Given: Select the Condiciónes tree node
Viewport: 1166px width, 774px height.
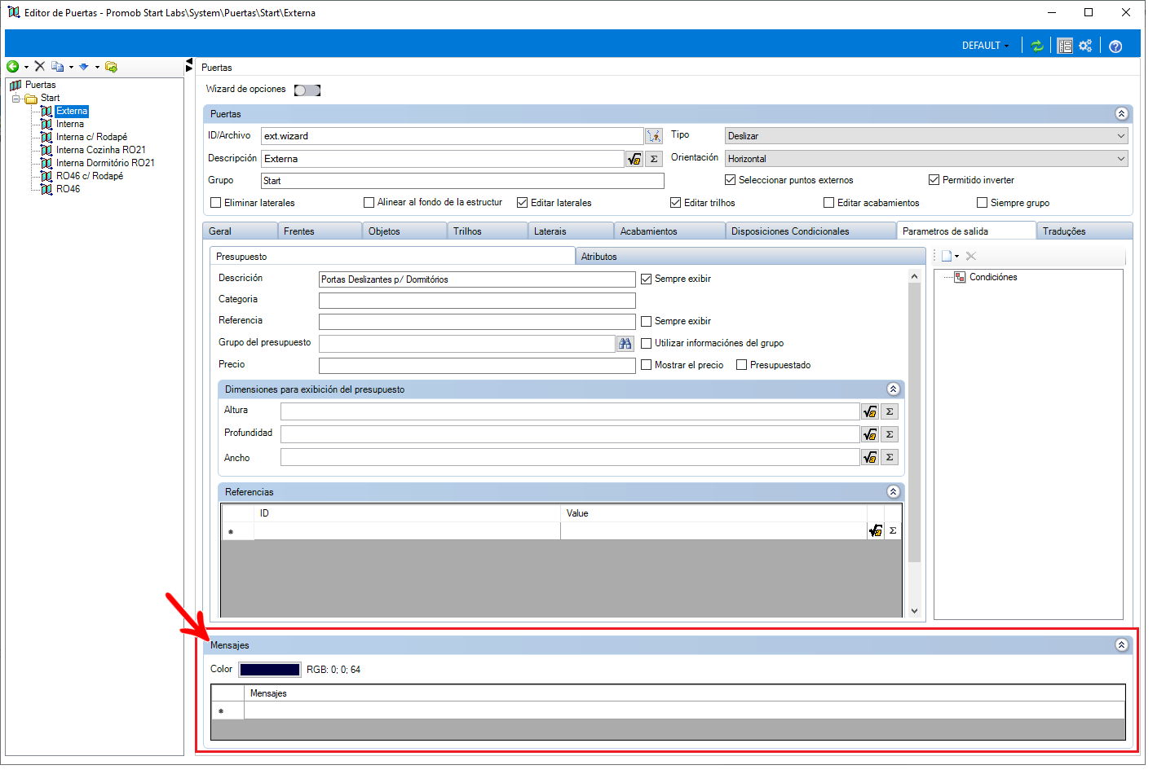Looking at the screenshot, I should tap(993, 277).
